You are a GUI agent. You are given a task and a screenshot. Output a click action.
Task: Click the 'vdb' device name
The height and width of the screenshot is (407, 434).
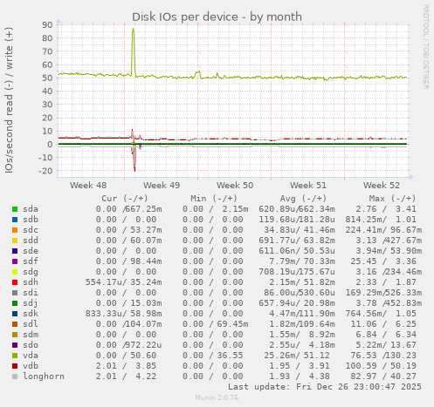tap(31, 366)
